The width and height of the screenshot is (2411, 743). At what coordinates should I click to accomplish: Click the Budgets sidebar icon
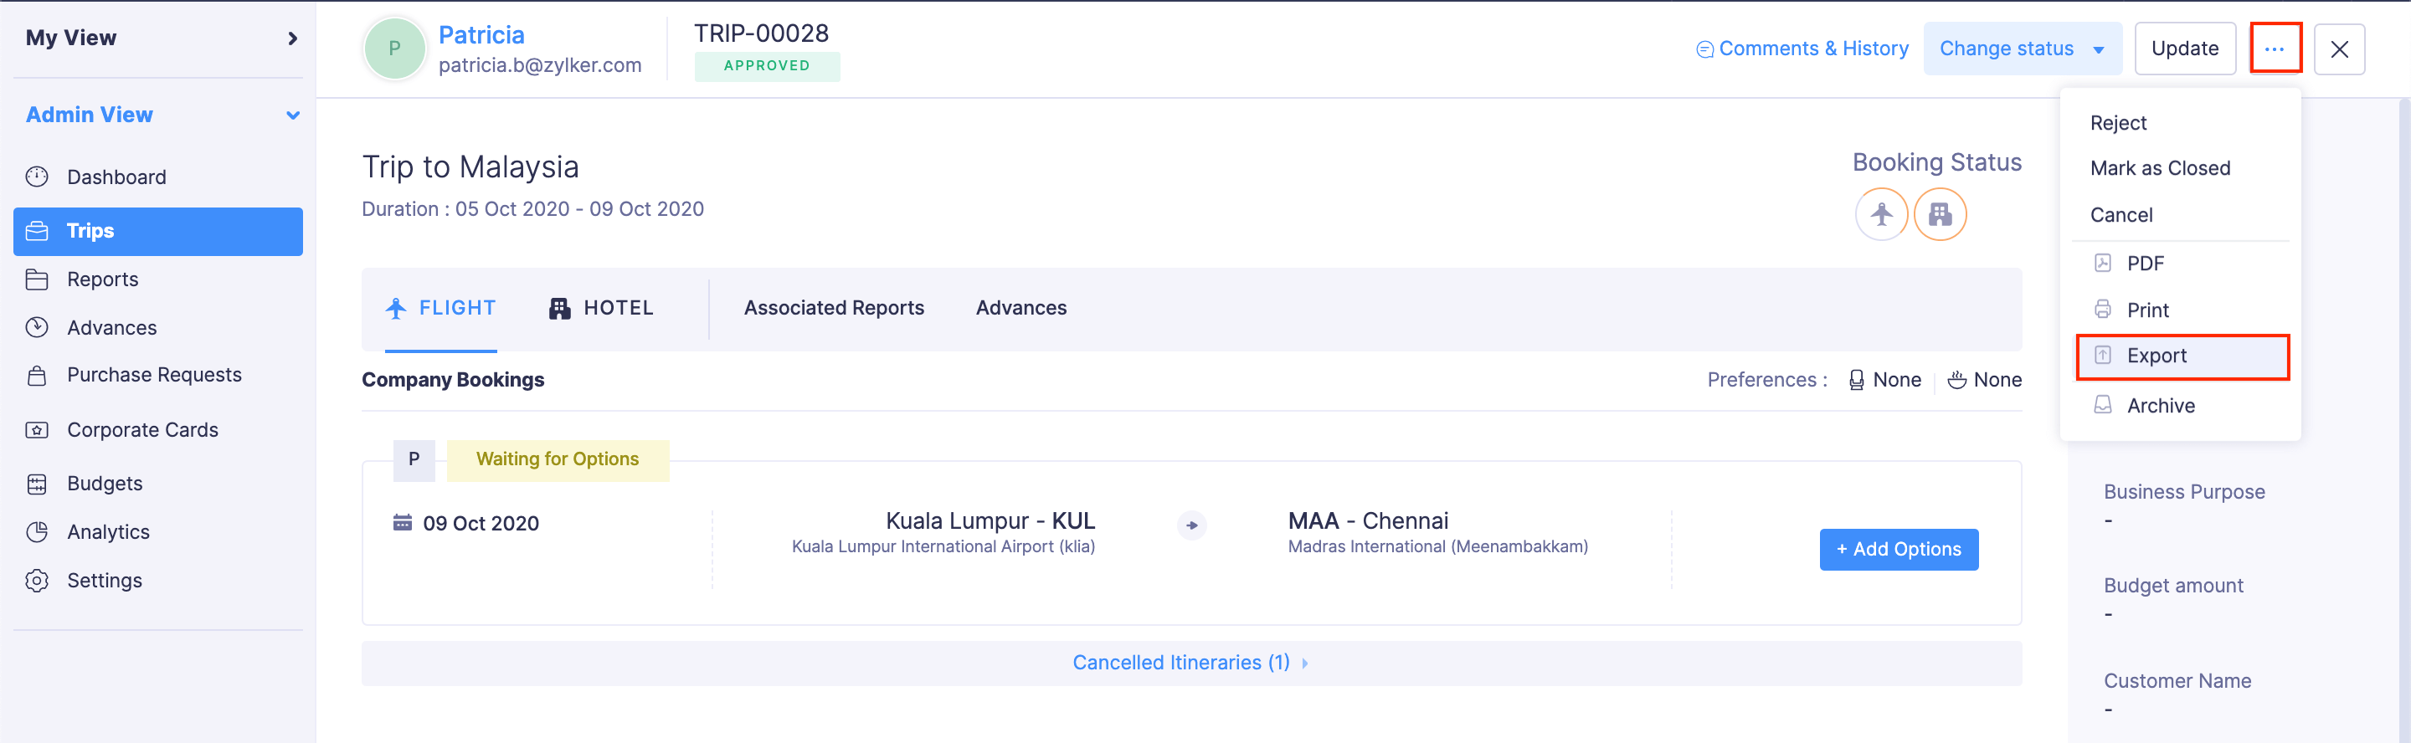pos(38,484)
